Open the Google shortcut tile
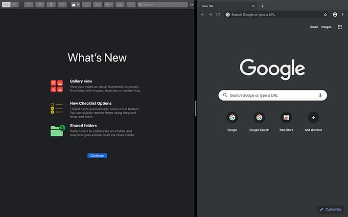 coord(232,122)
